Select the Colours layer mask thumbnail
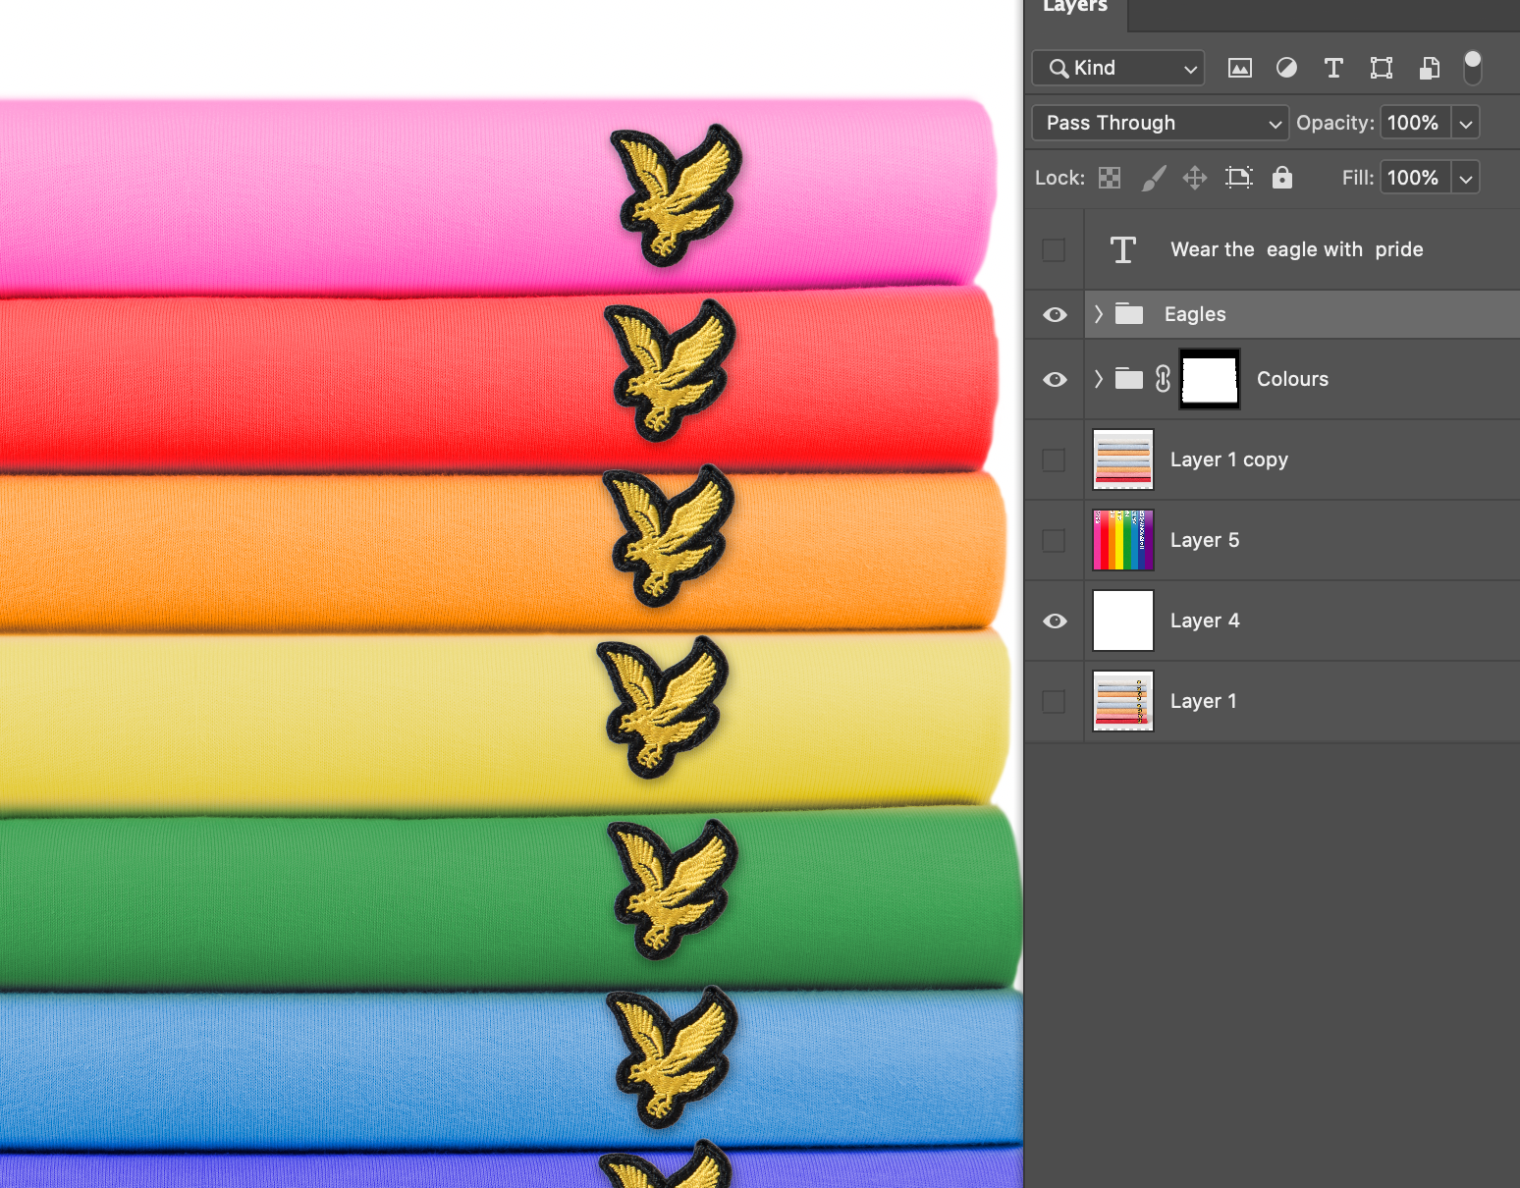The height and width of the screenshot is (1188, 1520). 1210,379
